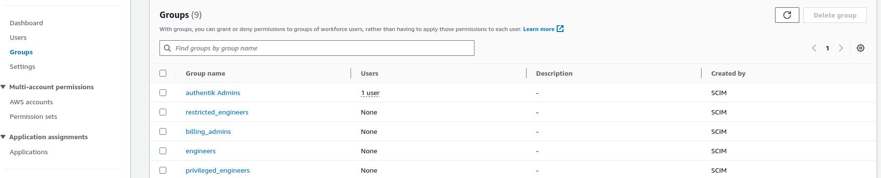Open privileged_engineers group

pyautogui.click(x=217, y=170)
